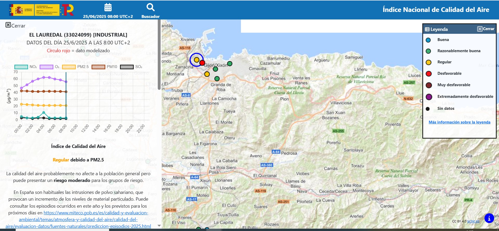Click the Círculo rojo legend note text
The height and width of the screenshot is (231, 499).
(78, 51)
